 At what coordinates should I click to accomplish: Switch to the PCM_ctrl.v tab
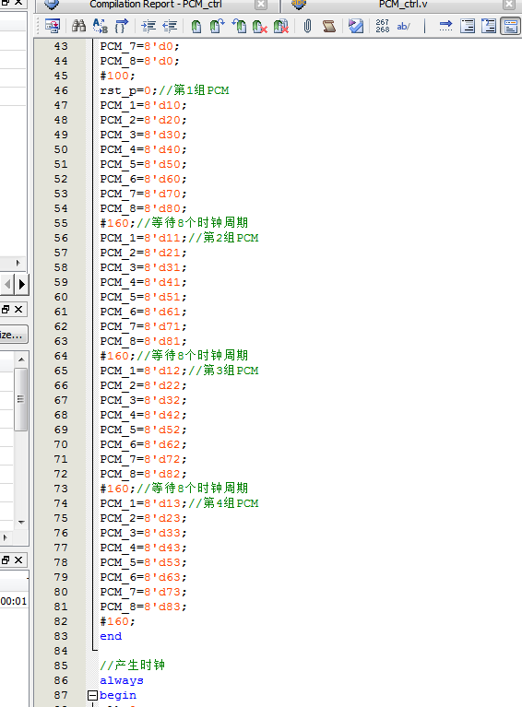pos(403,5)
